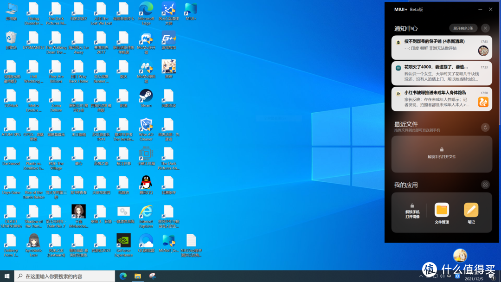Launch the 原神 game shortcut
Viewport: 501px width, 282px height.
pyautogui.click(x=168, y=67)
